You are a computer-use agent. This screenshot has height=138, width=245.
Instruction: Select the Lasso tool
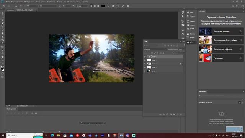coord(3,20)
